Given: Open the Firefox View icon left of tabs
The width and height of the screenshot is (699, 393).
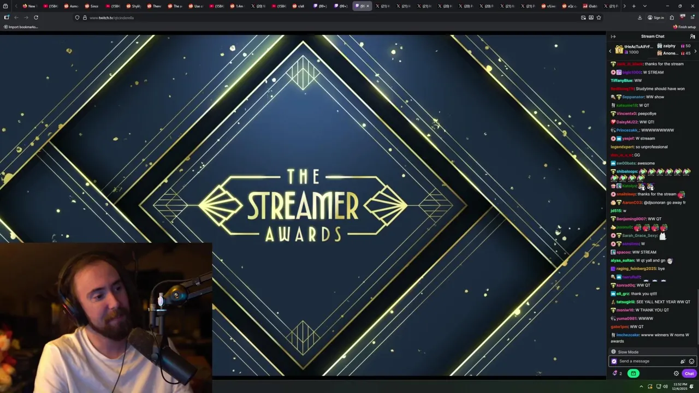Looking at the screenshot, I should (x=7, y=6).
